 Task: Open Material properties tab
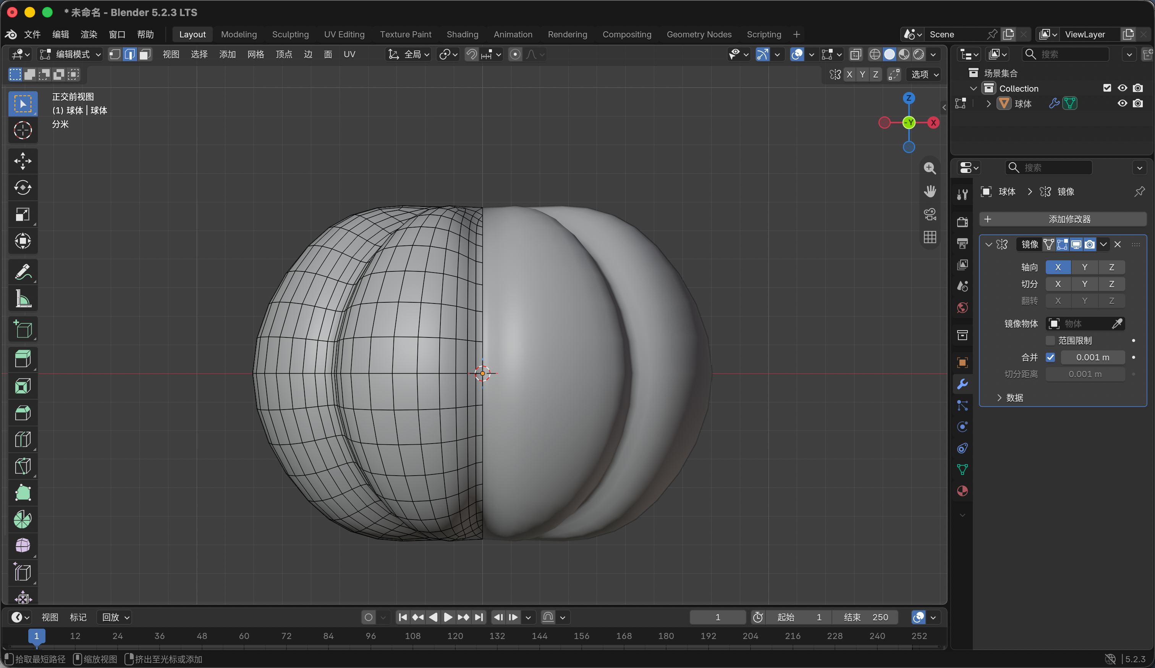[962, 491]
